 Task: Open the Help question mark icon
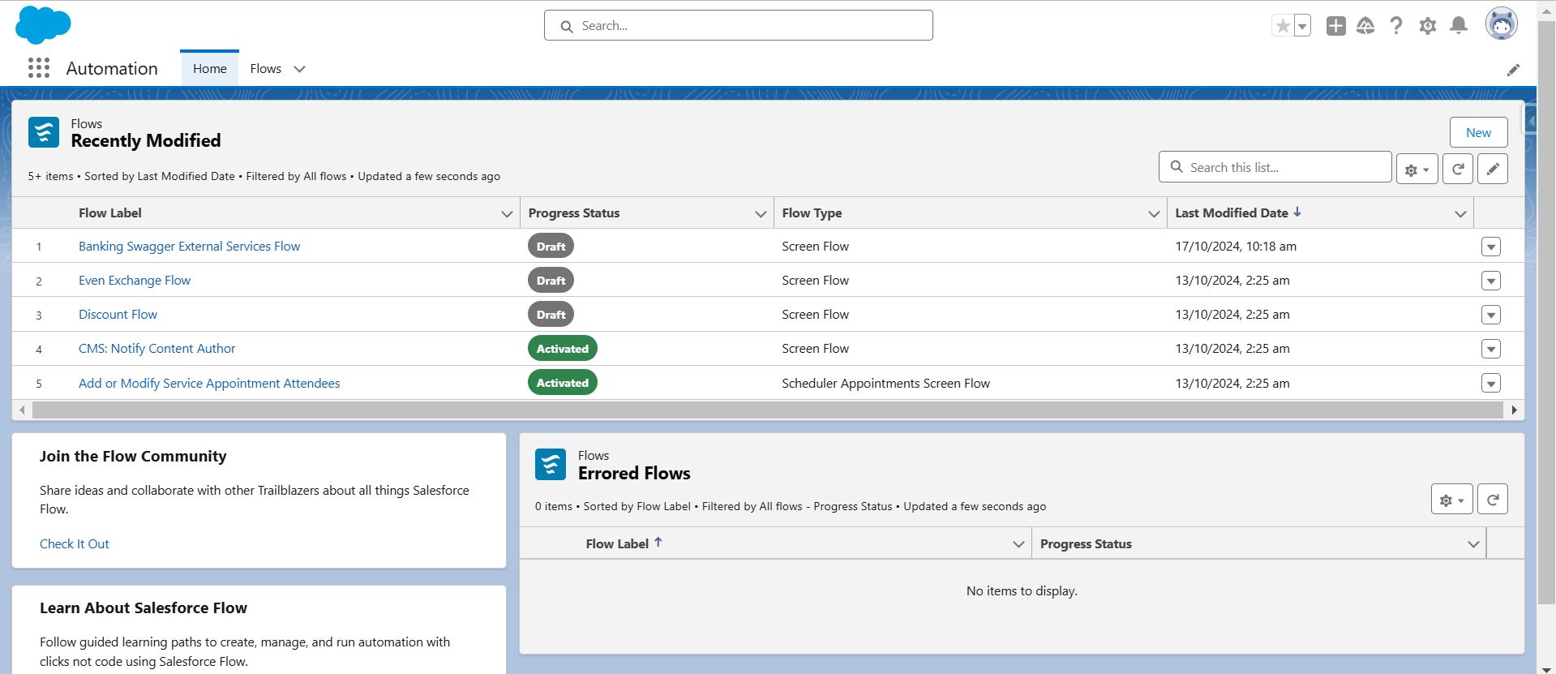click(x=1396, y=26)
